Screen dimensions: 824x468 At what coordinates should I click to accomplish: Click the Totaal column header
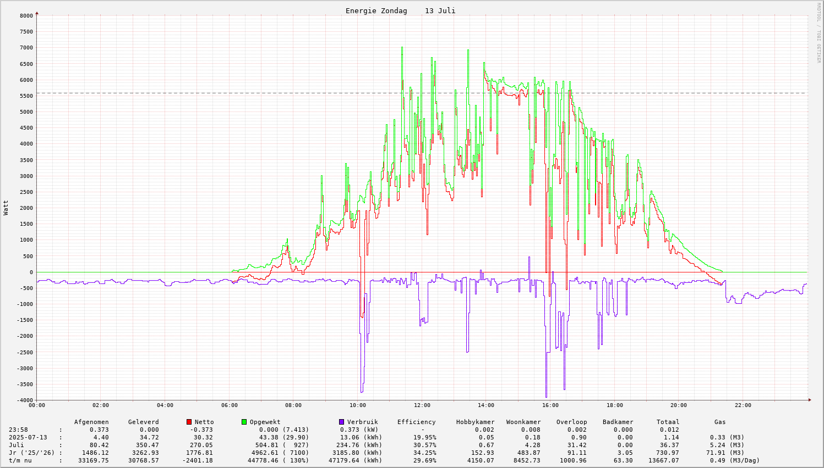pos(668,422)
